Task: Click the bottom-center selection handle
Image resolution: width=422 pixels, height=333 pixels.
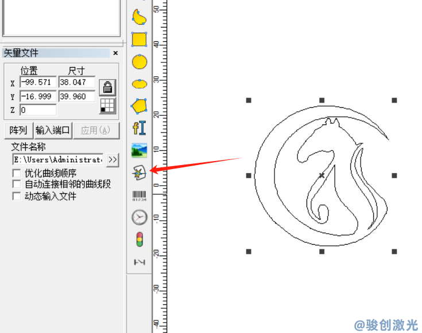Action: [322, 252]
